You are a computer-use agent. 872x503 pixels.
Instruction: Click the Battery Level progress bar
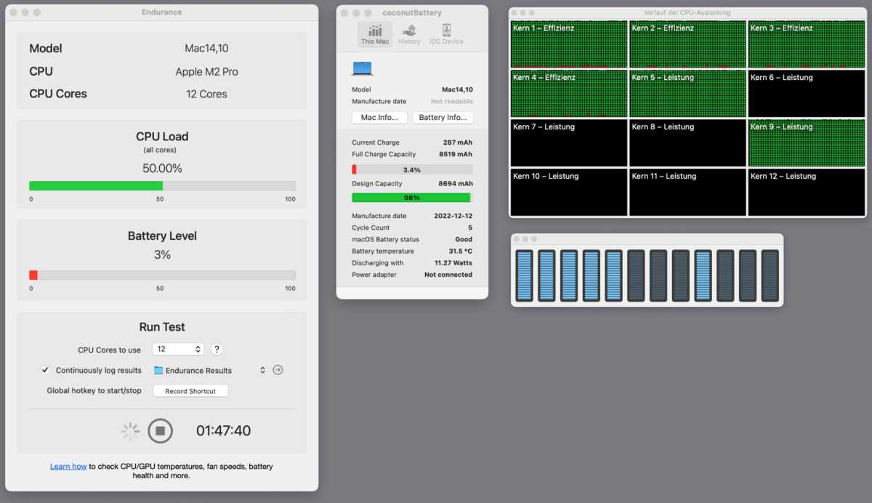(x=162, y=275)
